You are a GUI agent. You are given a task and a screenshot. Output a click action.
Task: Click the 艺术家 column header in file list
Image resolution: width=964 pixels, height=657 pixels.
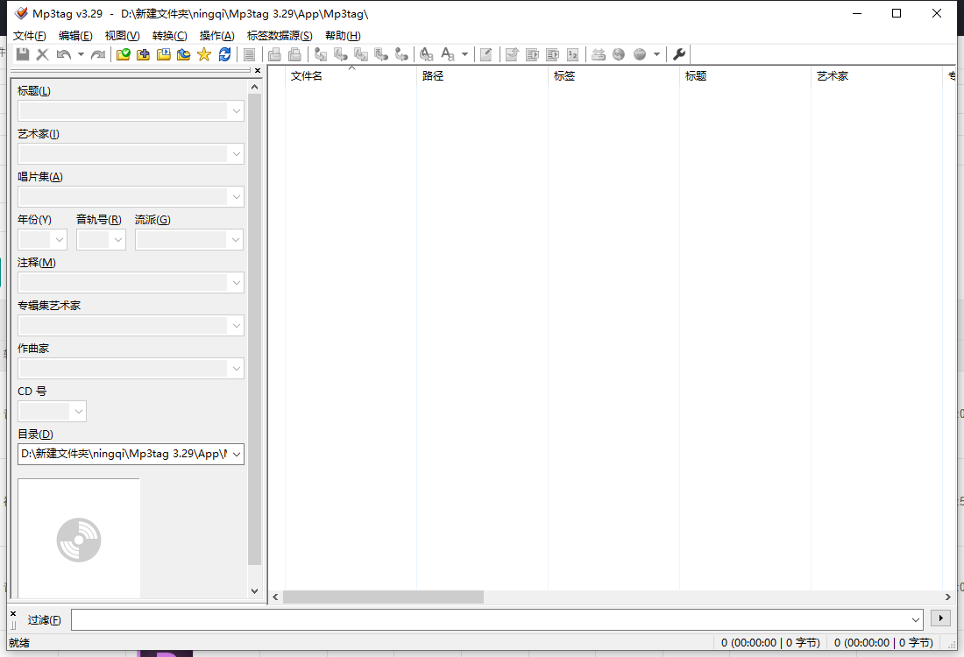click(x=876, y=75)
